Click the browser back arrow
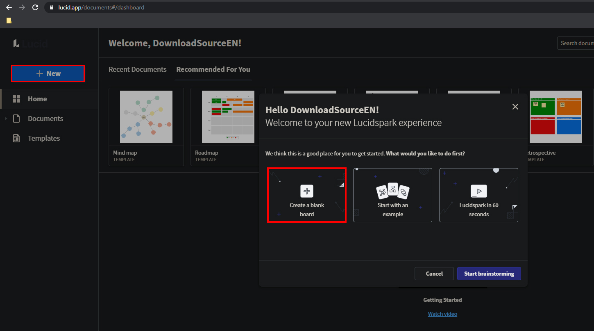Viewport: 594px width, 331px height. [9, 7]
